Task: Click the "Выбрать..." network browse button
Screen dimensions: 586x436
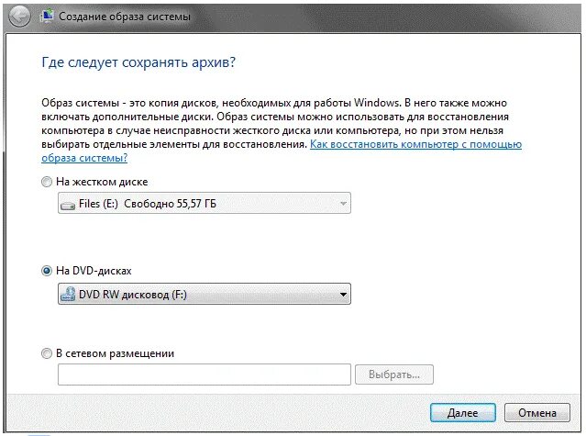Action: click(x=393, y=375)
